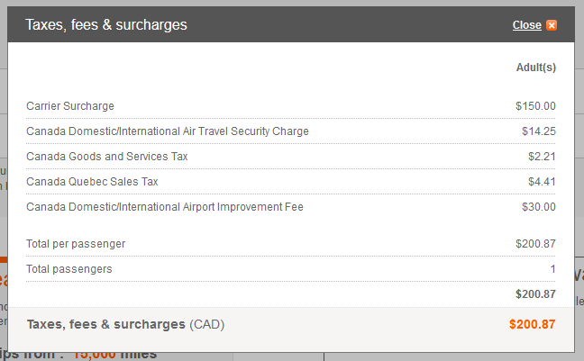The image size is (584, 361).
Task: Click the Adult(s) column header
Action: [535, 68]
